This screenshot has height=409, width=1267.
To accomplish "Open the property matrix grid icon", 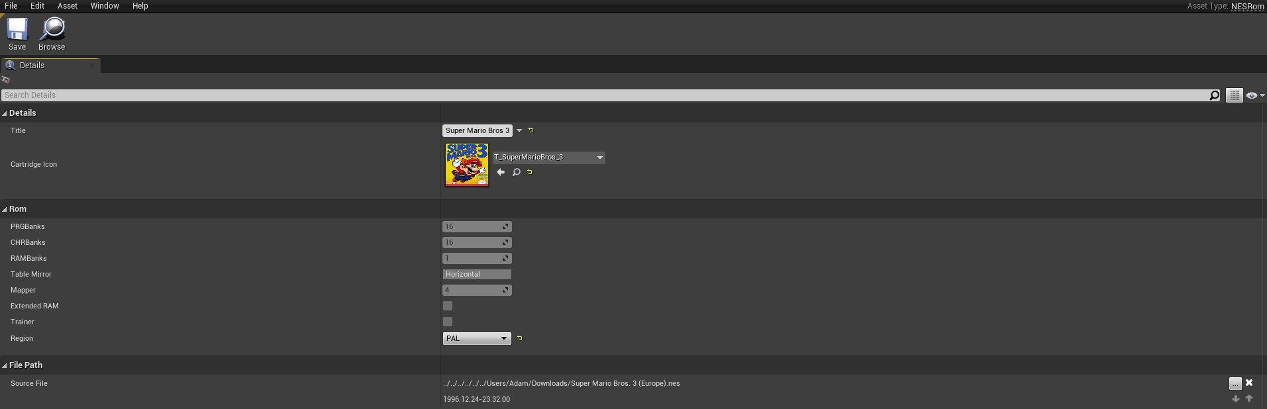I will click(1234, 95).
